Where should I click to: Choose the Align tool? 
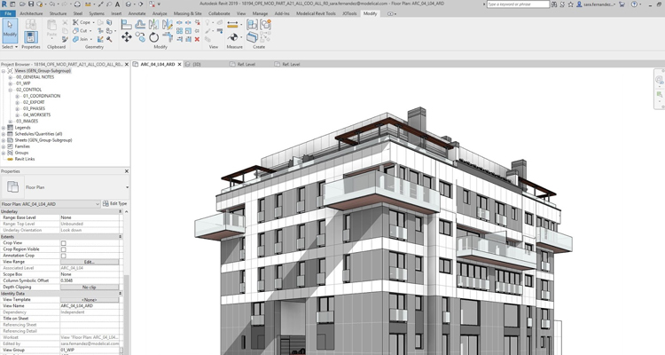tap(127, 25)
